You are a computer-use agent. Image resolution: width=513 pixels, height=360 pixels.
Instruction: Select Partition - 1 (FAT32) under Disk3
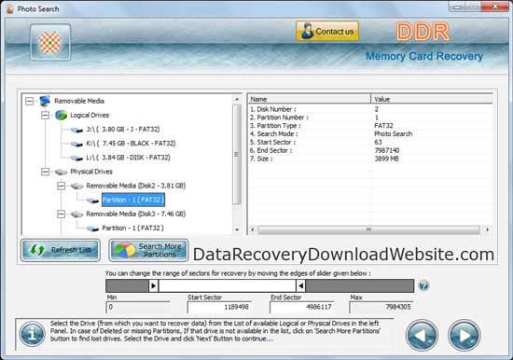[132, 228]
